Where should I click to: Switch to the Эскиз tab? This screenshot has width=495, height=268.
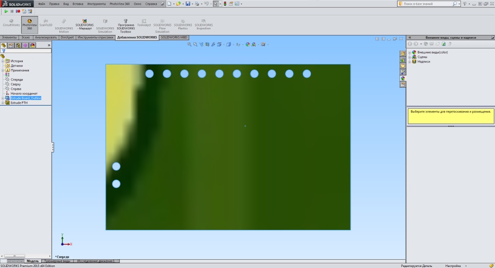25,38
